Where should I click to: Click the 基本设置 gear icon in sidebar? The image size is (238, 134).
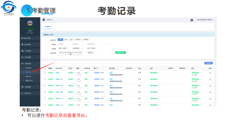pos(22,38)
